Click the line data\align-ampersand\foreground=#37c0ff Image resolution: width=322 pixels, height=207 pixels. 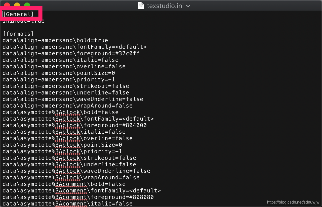[71, 54]
